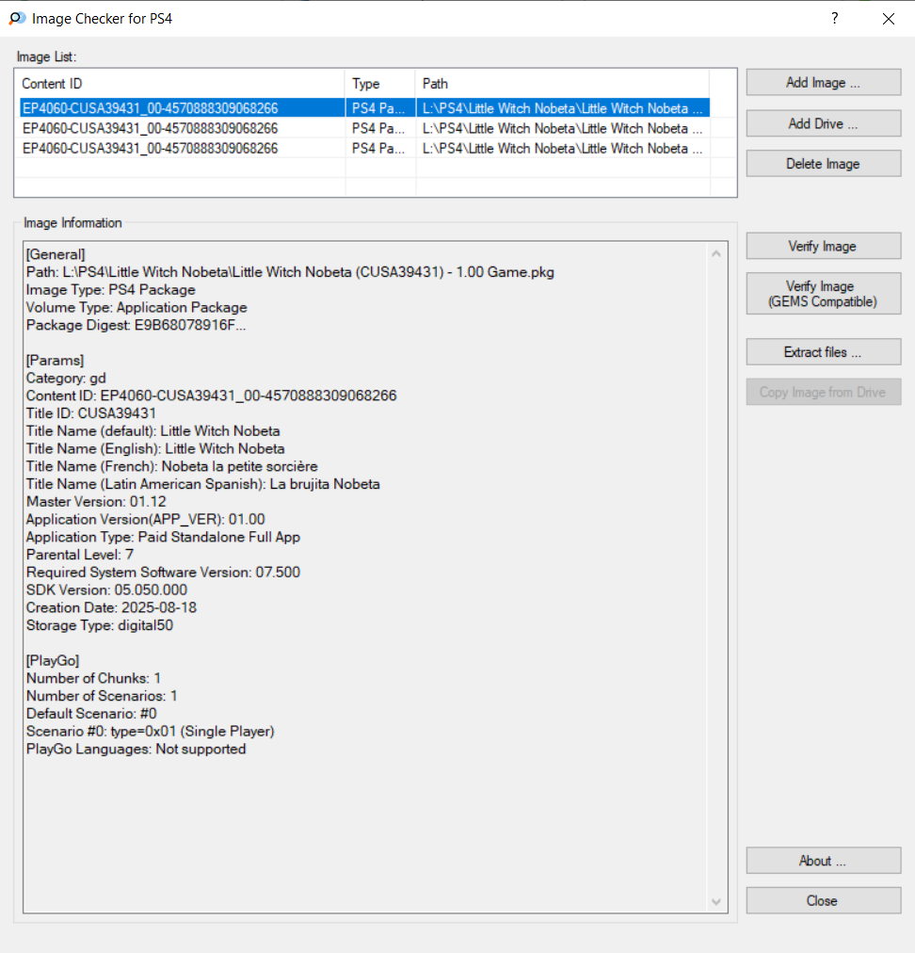Viewport: 915px width, 953px height.
Task: Click the Required System Software Version line
Action: click(164, 572)
